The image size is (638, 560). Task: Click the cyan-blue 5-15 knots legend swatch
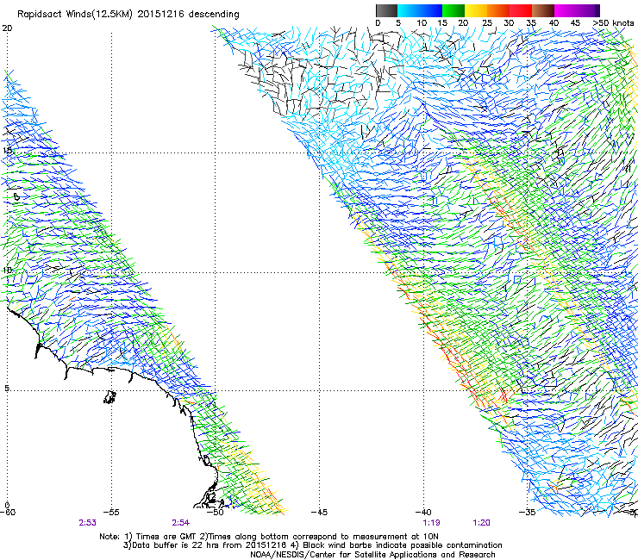click(420, 10)
